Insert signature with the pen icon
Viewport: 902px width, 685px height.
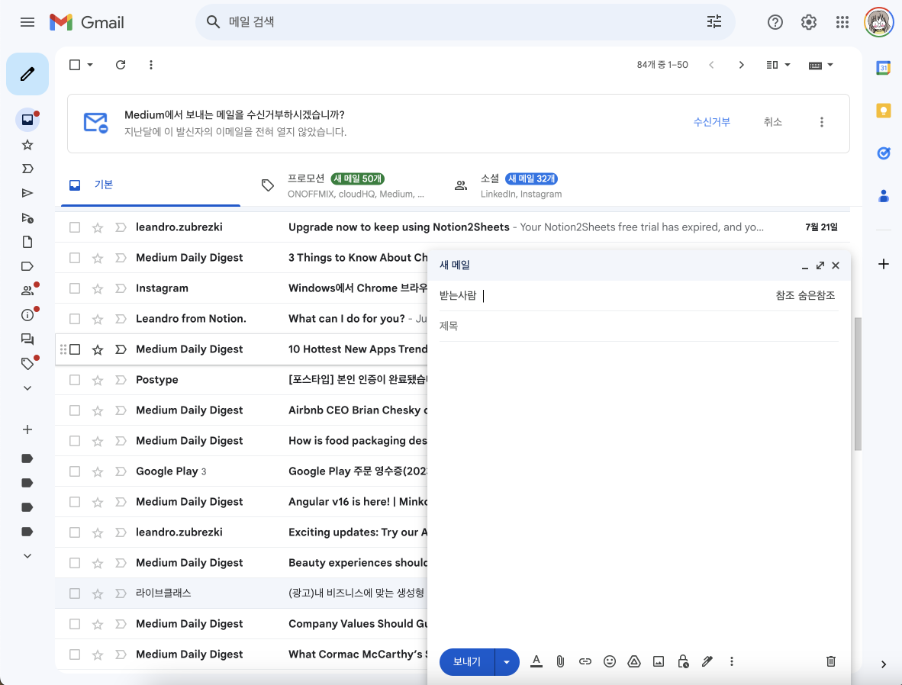[707, 661]
